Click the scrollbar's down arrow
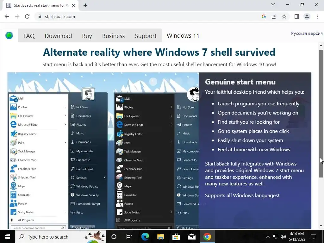Viewport: 324px width, 243px height. (x=321, y=226)
